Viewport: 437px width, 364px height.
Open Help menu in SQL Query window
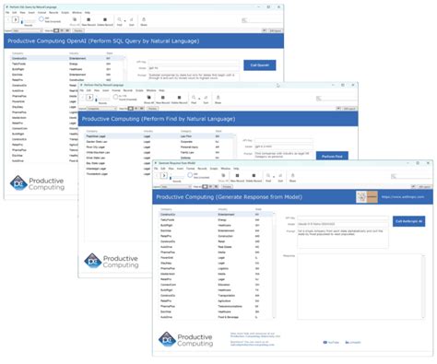coord(88,13)
